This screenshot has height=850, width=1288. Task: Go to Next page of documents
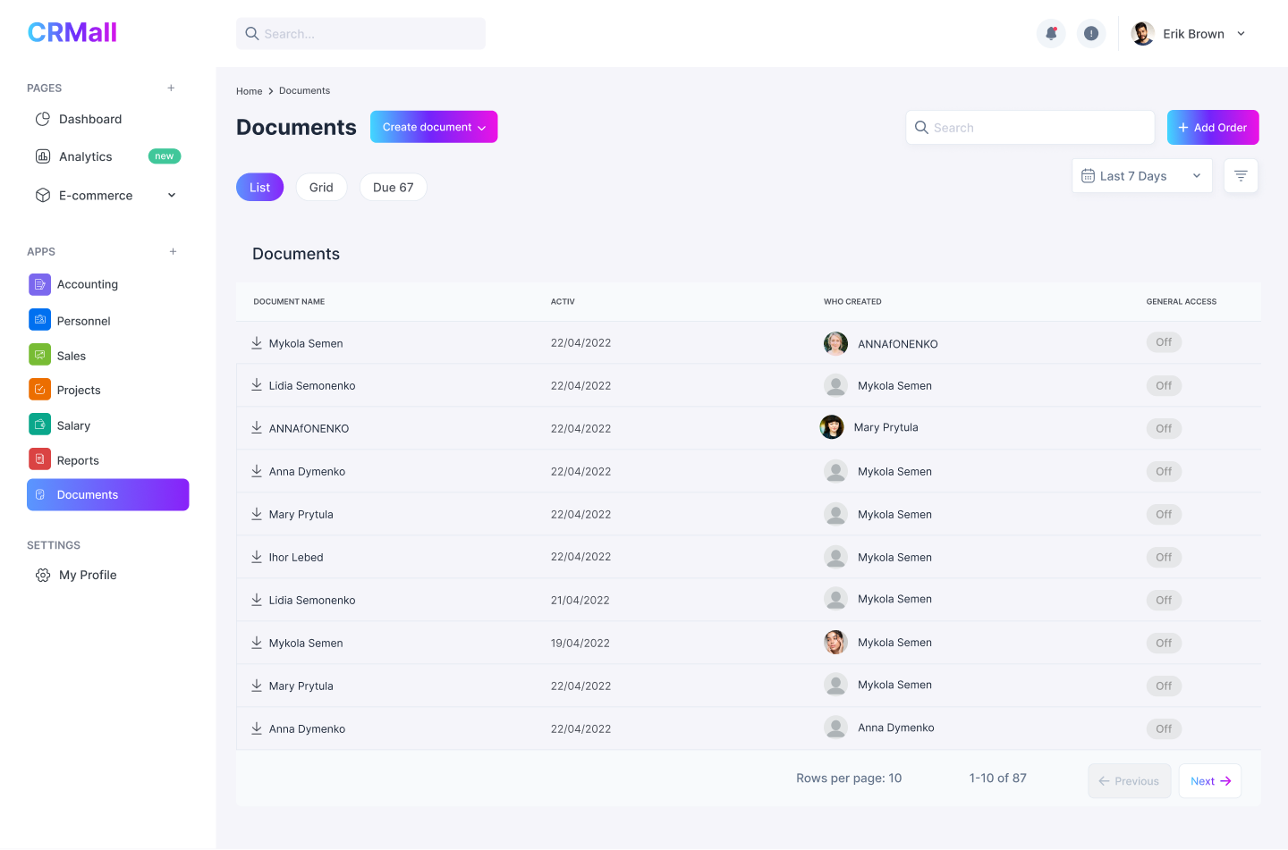coord(1209,781)
